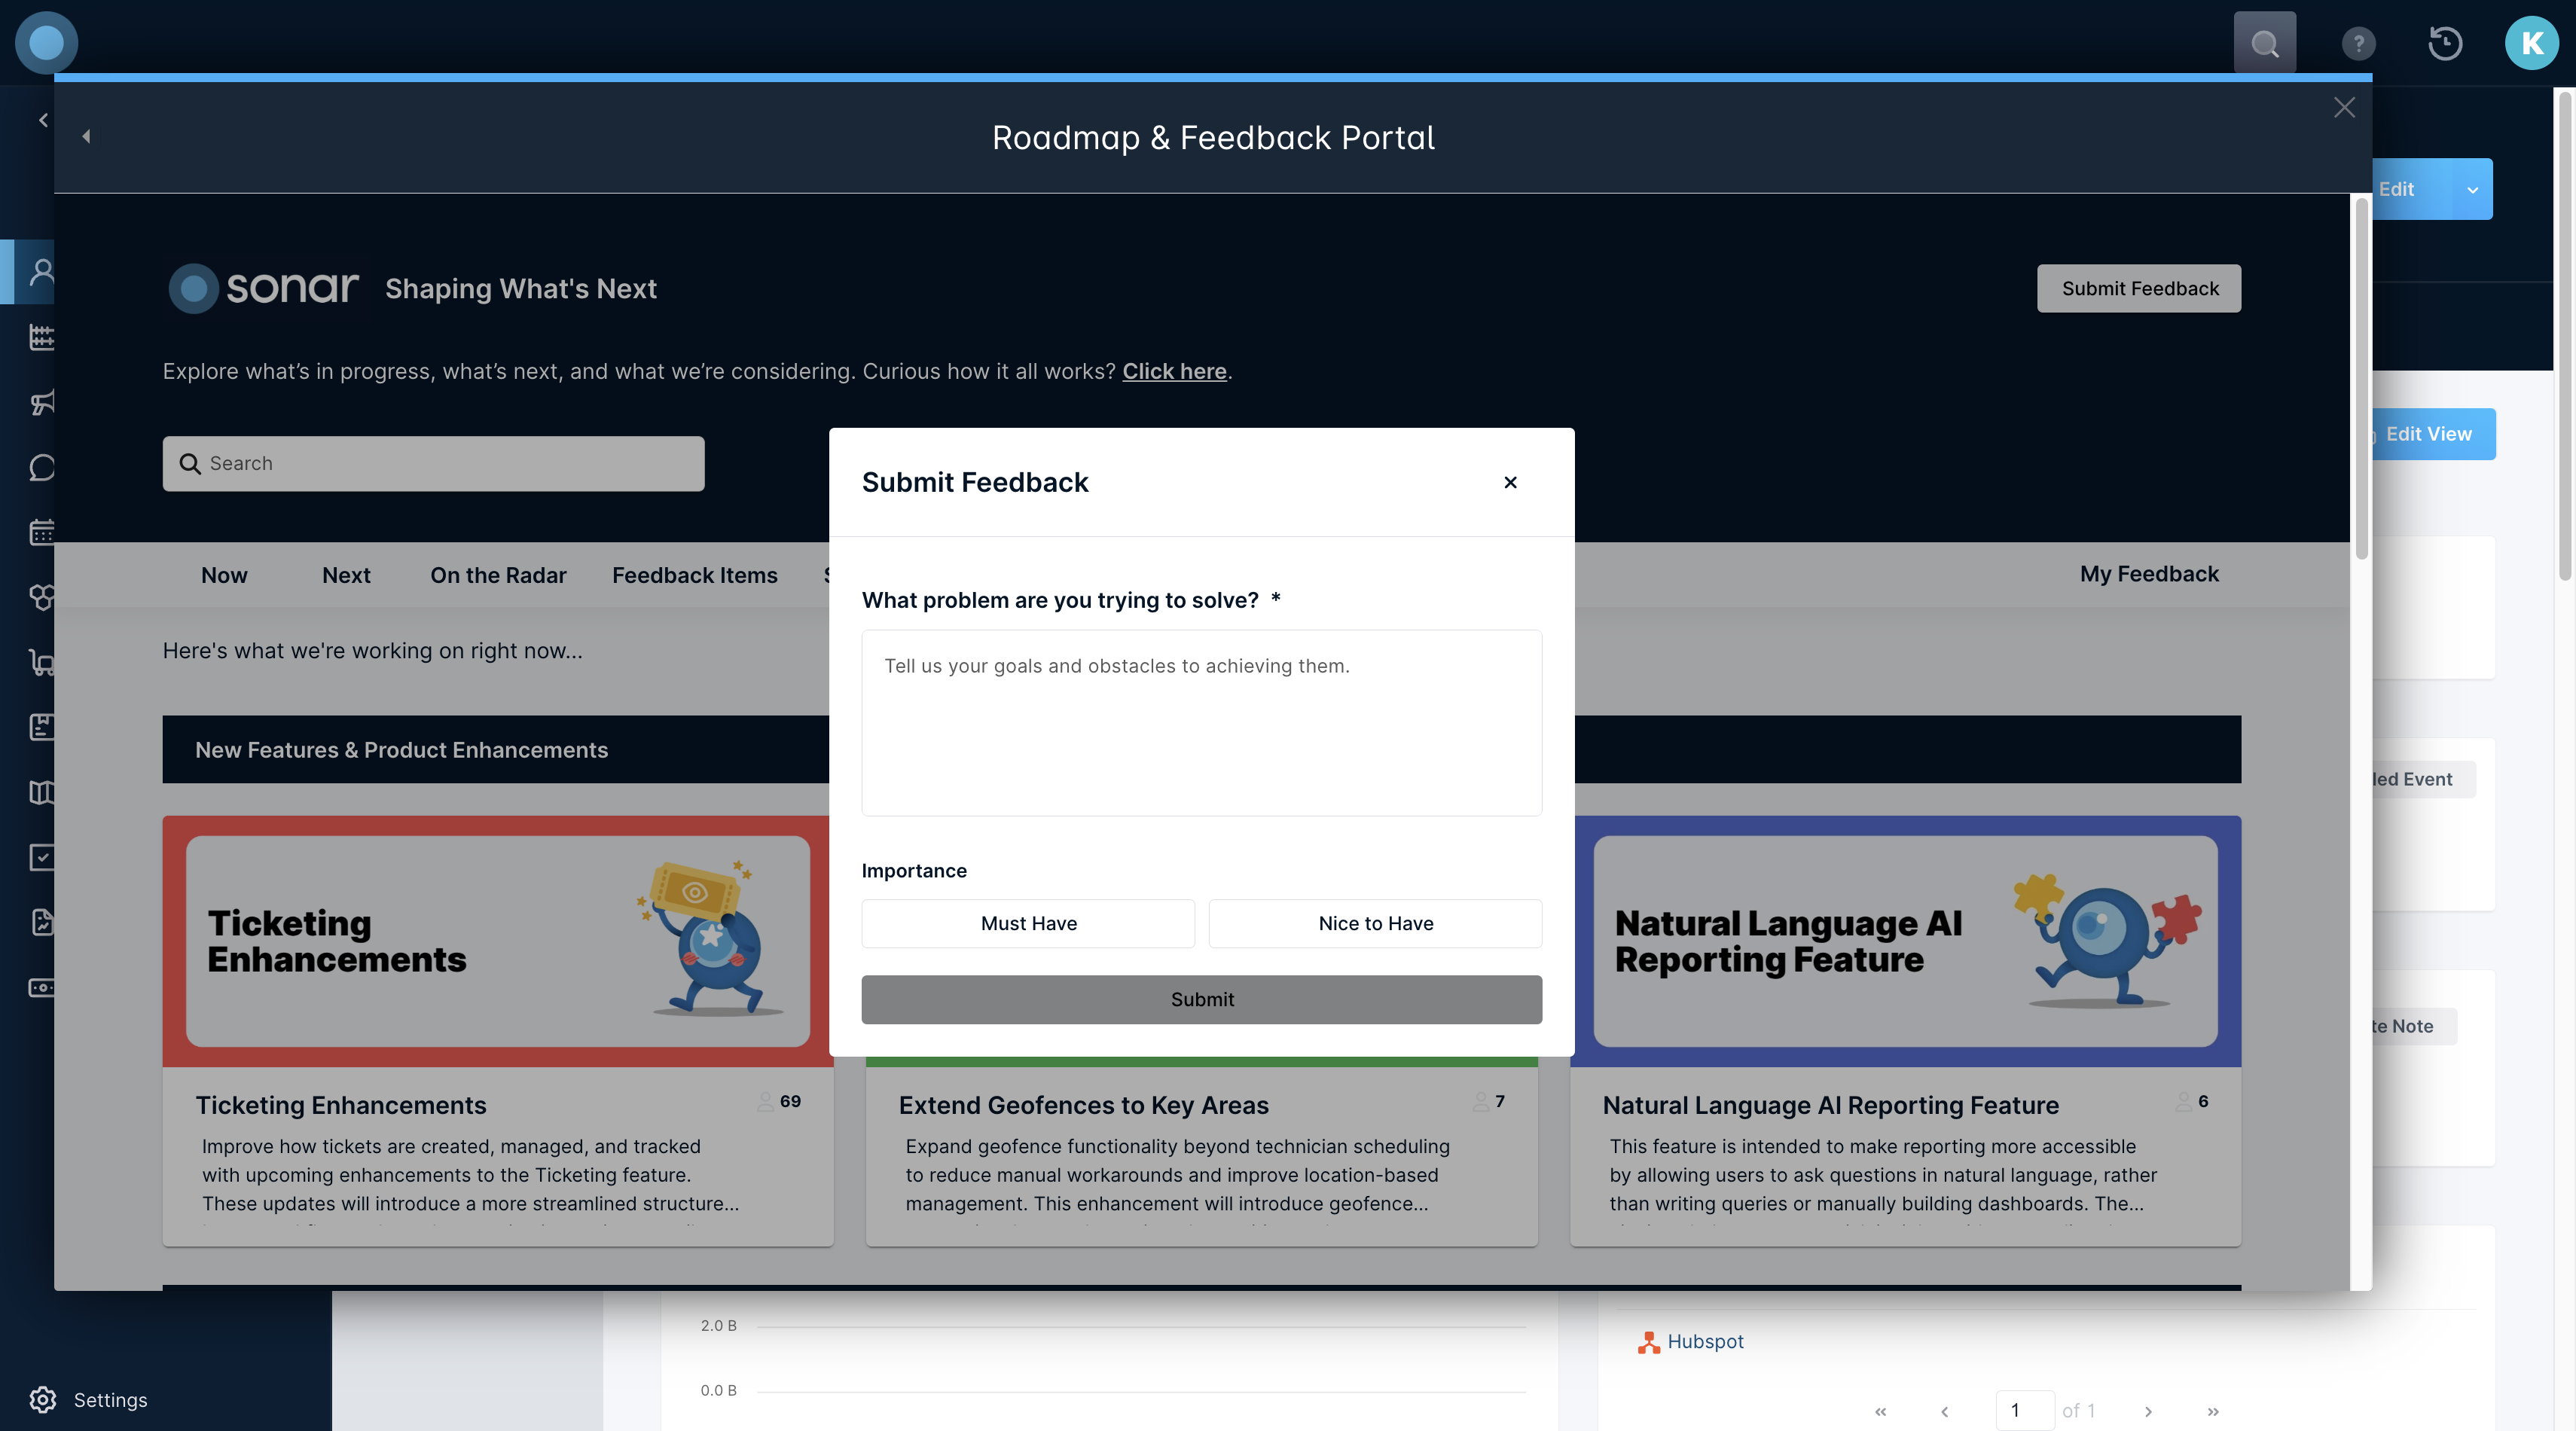
Task: Collapse the left sidebar chevron
Action: tap(43, 120)
